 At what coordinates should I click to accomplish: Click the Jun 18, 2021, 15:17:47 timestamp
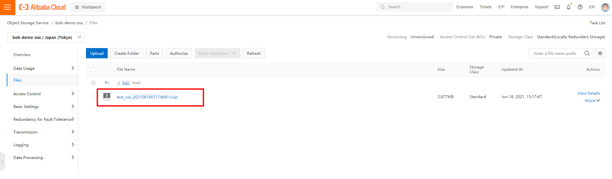(522, 97)
